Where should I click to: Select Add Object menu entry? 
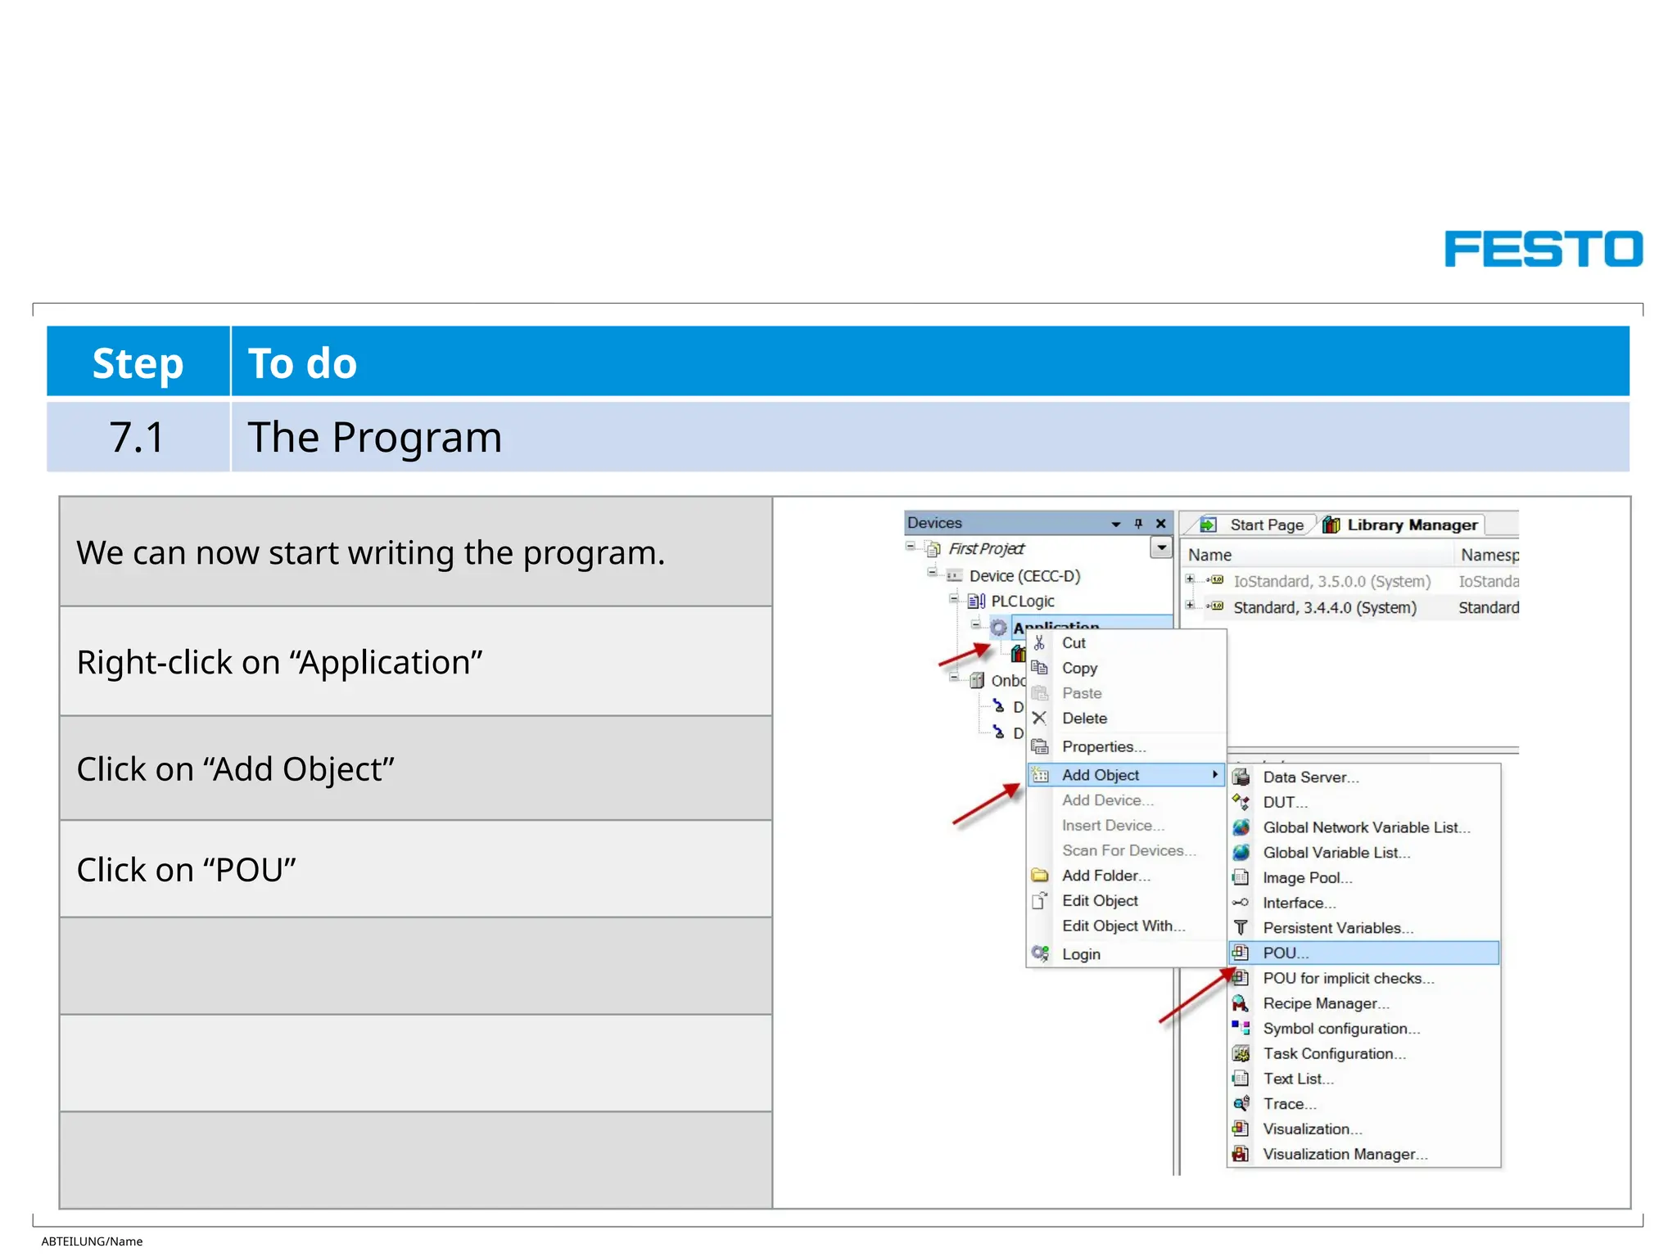coord(1127,775)
